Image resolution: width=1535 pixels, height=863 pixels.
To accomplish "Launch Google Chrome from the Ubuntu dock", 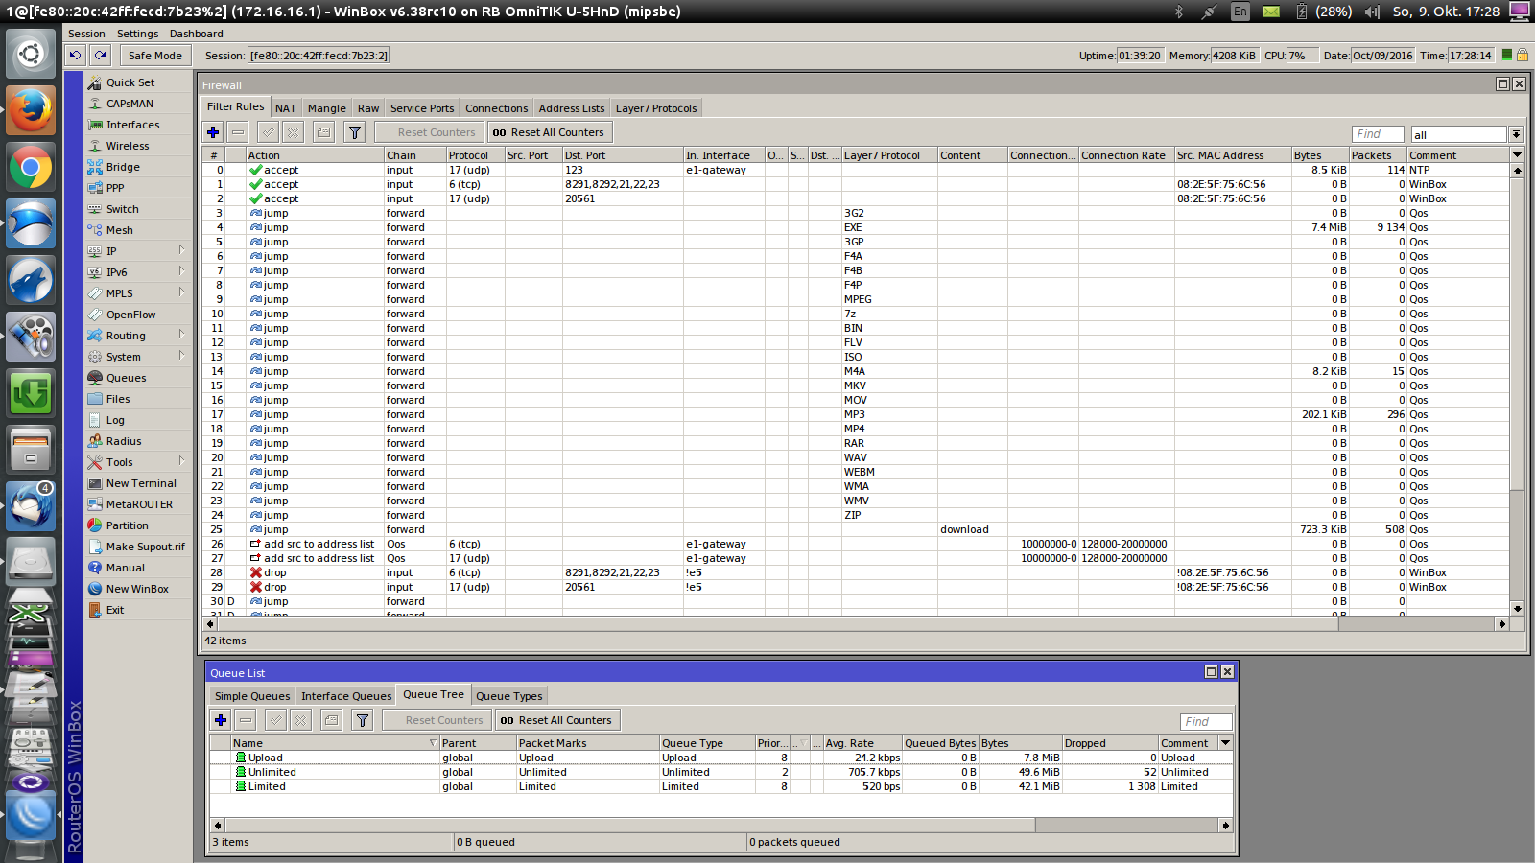I will pos(31,168).
